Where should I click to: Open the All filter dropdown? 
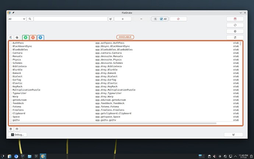click(x=17, y=19)
